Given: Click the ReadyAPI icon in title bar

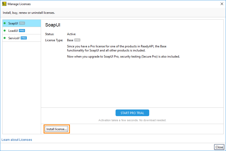Looking at the screenshot, I should tap(4, 4).
